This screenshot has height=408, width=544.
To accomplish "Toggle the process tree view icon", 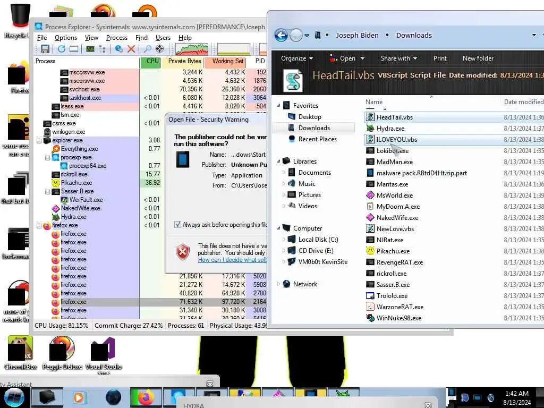I will (103, 49).
